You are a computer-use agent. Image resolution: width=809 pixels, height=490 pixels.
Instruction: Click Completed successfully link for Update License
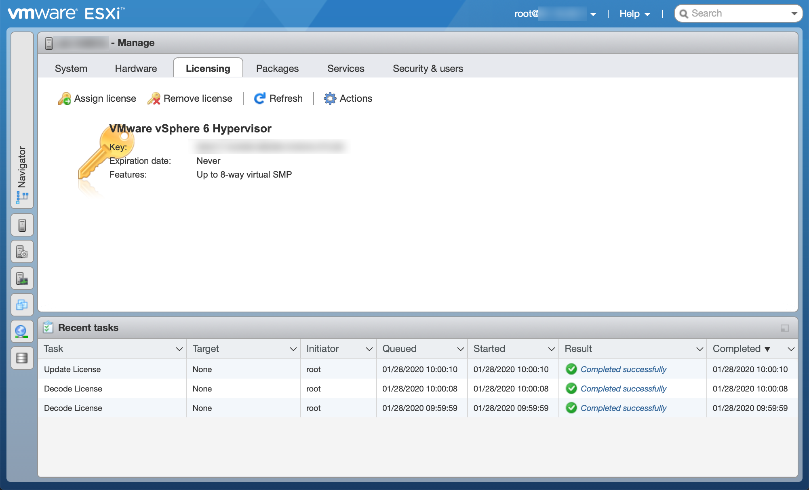click(623, 369)
